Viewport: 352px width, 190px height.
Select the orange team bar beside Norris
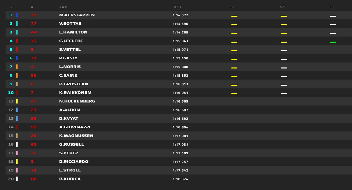17,67
